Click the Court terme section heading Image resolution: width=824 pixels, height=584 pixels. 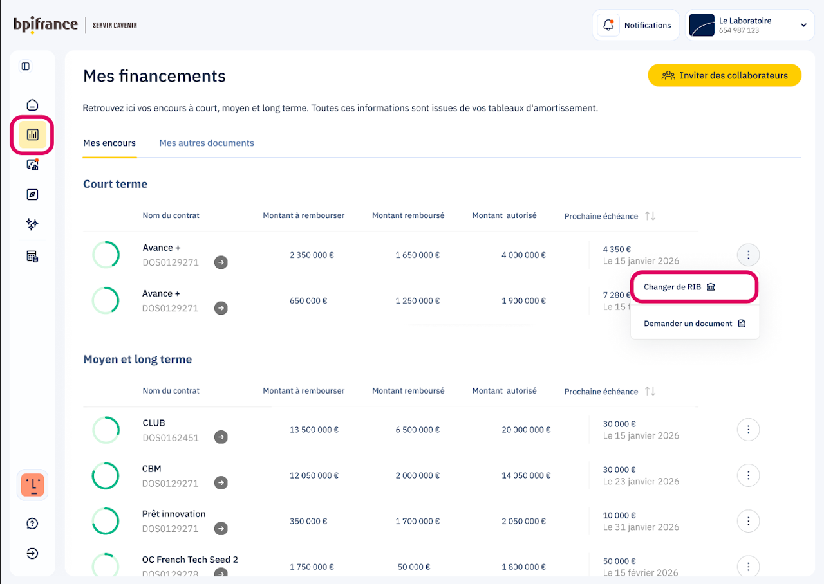coord(115,184)
